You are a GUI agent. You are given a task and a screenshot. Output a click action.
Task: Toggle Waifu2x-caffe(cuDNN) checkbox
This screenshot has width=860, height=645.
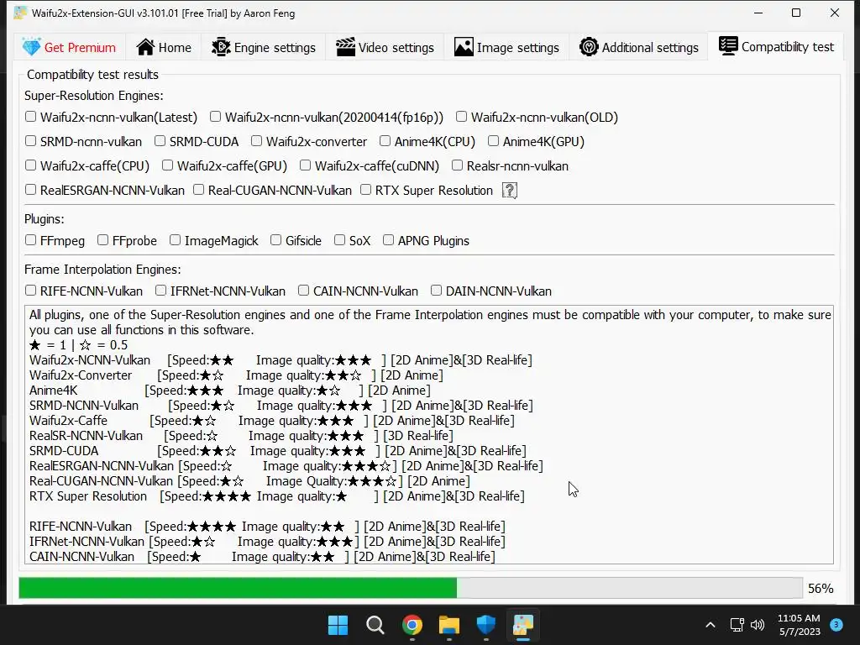pos(306,165)
